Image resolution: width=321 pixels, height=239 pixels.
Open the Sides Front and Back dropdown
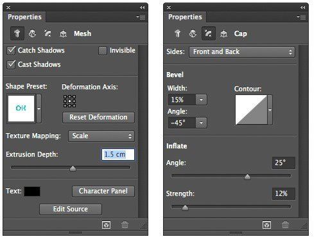[242, 52]
